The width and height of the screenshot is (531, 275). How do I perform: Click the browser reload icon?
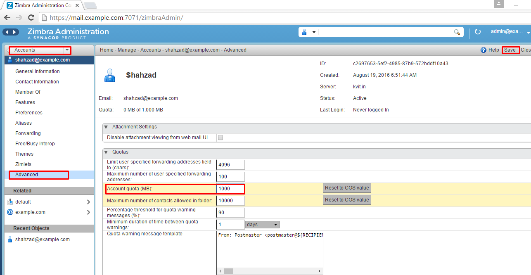click(x=31, y=18)
